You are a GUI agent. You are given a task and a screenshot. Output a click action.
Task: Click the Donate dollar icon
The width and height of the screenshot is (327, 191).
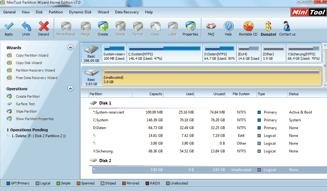(x=268, y=26)
